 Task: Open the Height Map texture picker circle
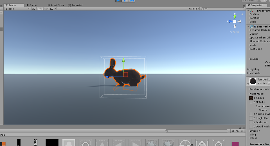pyautogui.click(x=255, y=118)
